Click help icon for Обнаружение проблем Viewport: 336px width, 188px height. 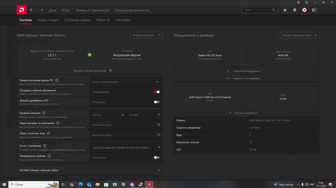click(49, 156)
